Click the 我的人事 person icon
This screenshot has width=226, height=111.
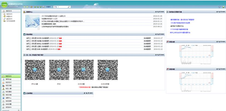tap(4, 89)
